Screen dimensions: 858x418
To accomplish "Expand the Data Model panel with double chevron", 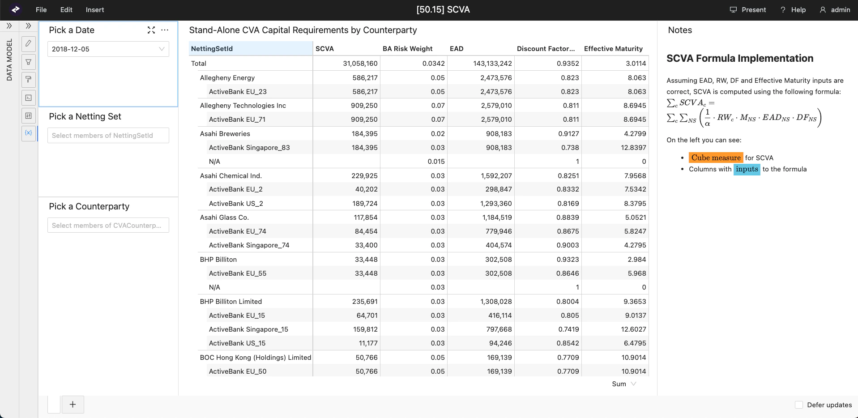I will coord(9,26).
